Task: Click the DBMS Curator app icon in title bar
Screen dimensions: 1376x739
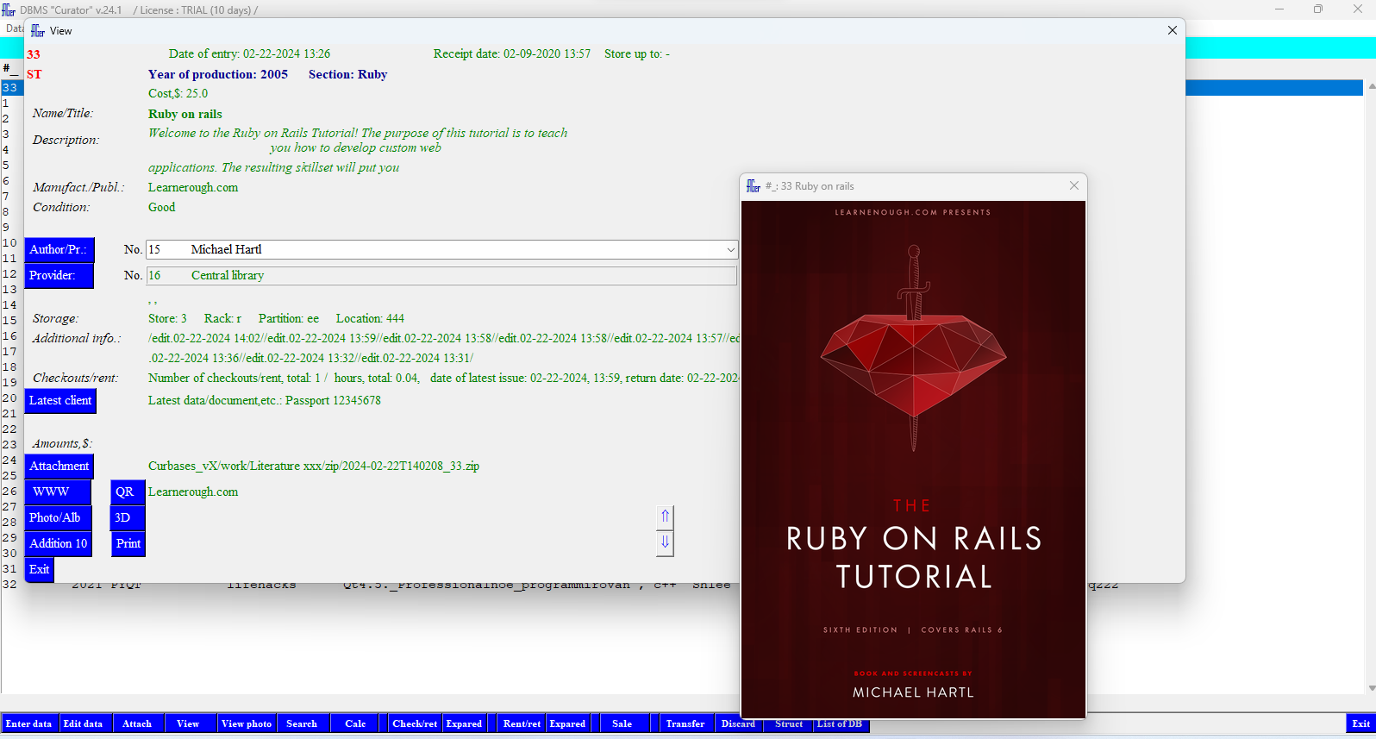Action: tap(9, 9)
